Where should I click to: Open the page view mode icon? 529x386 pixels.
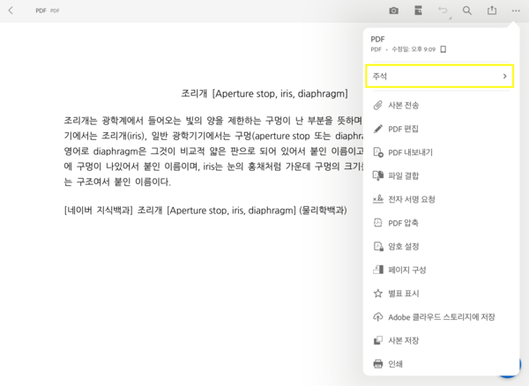418,11
